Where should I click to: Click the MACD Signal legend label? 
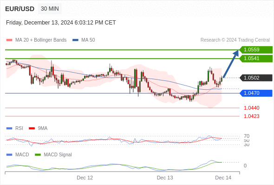tap(58, 155)
